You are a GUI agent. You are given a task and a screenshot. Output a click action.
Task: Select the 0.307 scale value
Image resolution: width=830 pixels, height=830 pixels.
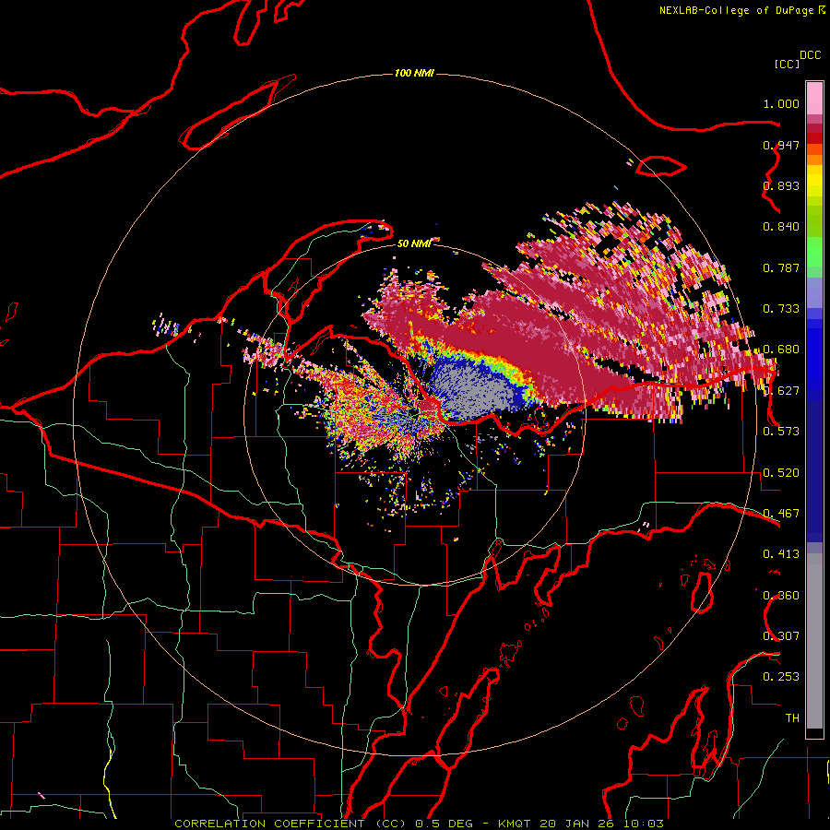781,635
